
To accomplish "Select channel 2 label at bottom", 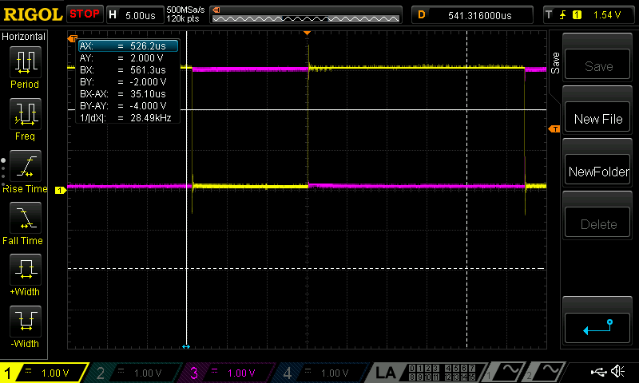I will [101, 373].
